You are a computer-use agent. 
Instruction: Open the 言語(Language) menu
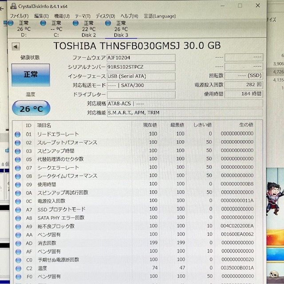[x=160, y=16]
